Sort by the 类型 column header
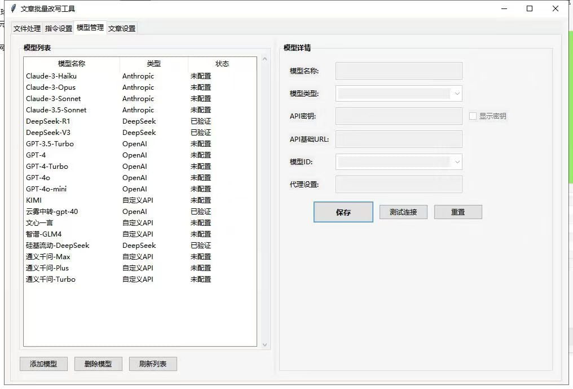The width and height of the screenshot is (573, 389). coord(154,64)
